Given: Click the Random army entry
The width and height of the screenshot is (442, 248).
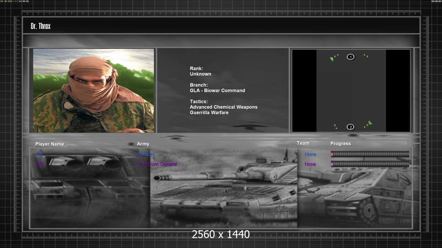Looking at the screenshot, I should click(146, 154).
